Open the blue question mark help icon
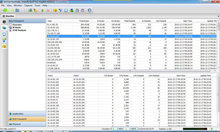The width and height of the screenshot is (220, 132). click(x=89, y=10)
